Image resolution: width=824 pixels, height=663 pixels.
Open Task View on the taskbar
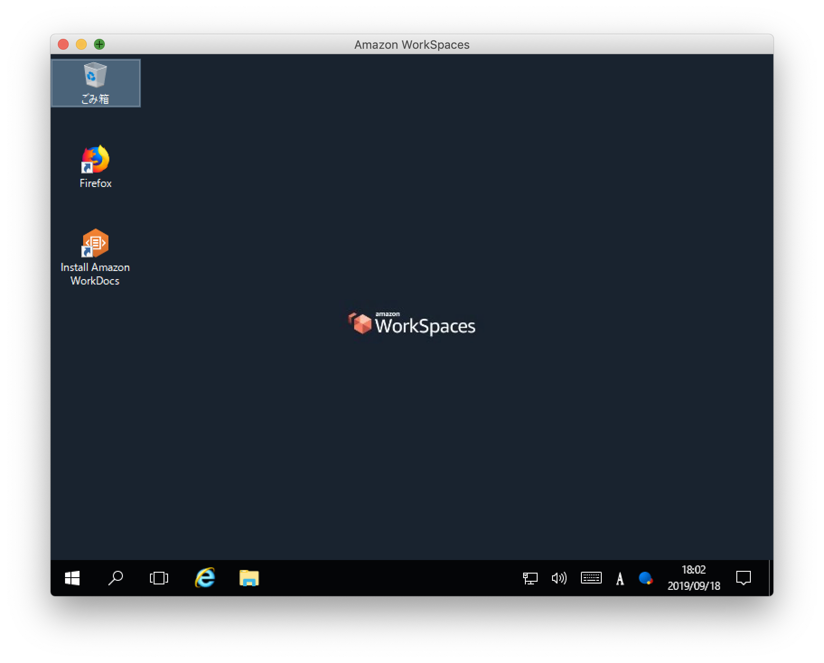point(159,578)
